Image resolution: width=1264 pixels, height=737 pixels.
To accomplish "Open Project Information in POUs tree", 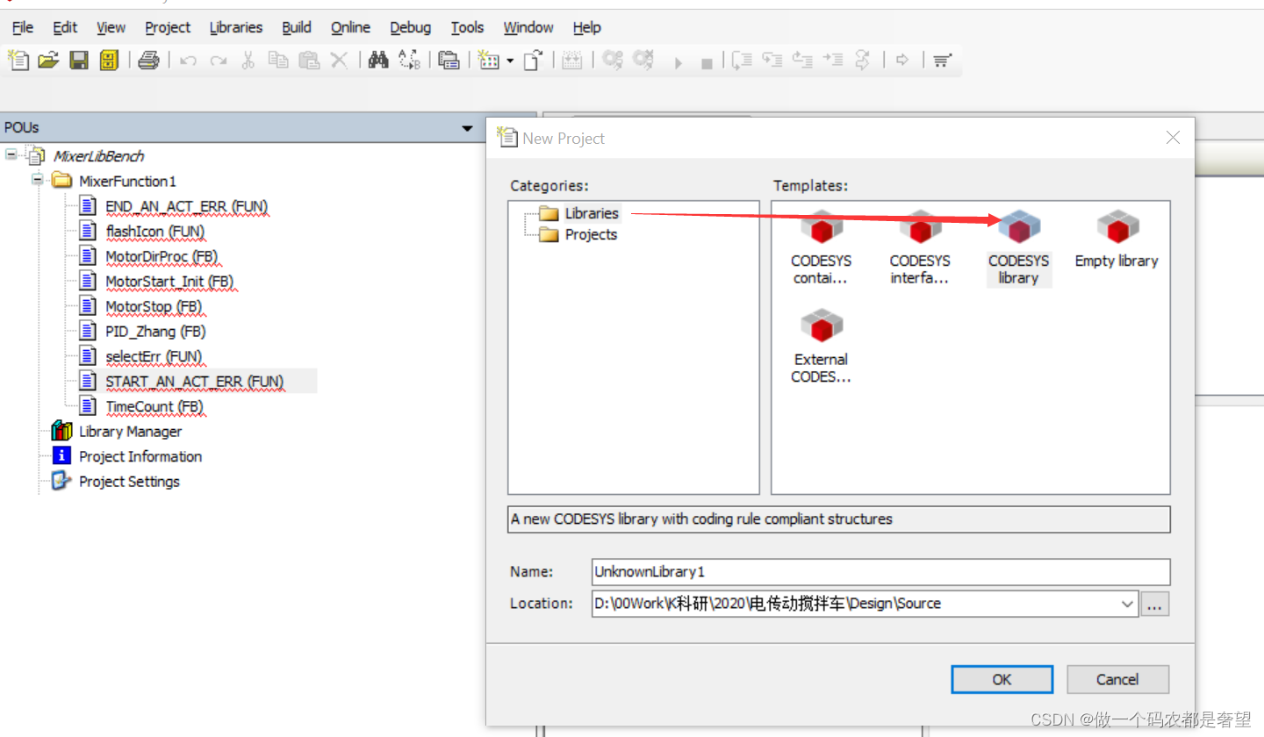I will coord(140,456).
